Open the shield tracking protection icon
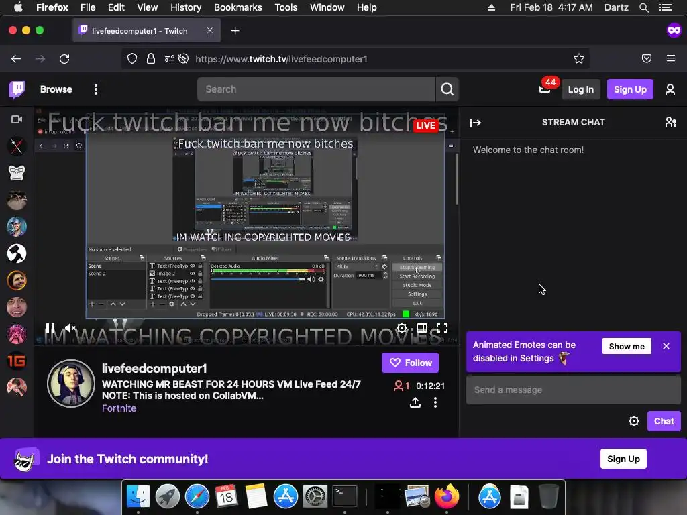The height and width of the screenshot is (515, 687). (x=132, y=59)
